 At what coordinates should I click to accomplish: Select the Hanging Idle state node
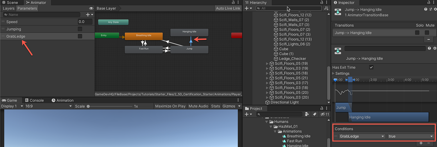pyautogui.click(x=189, y=32)
